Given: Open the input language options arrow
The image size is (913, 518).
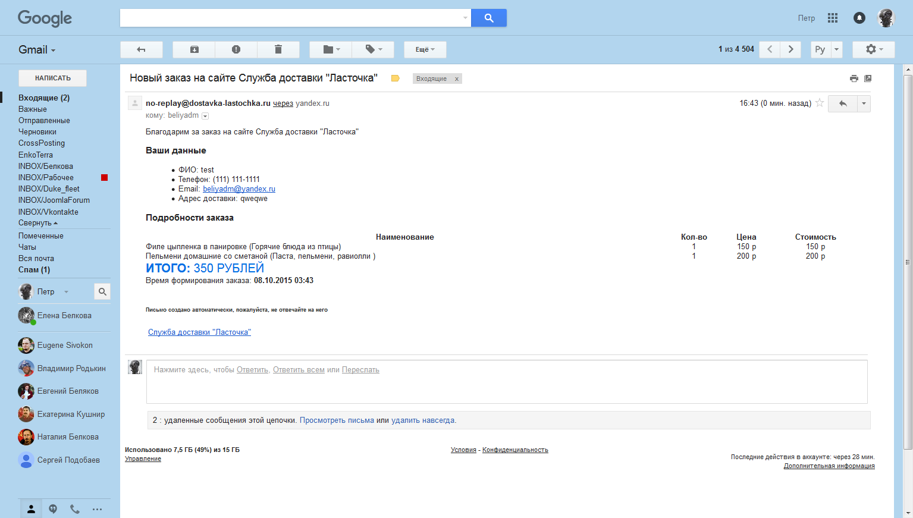Looking at the screenshot, I should tap(836, 49).
